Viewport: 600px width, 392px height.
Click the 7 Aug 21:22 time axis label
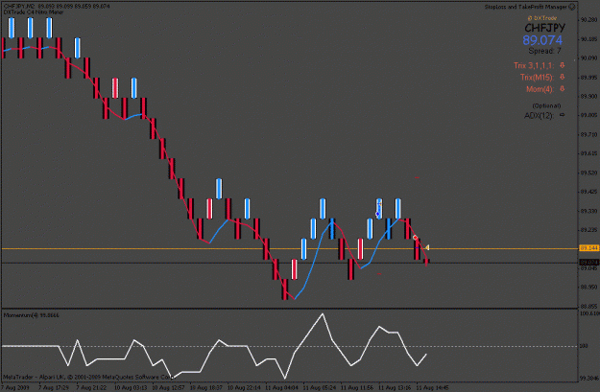(x=91, y=388)
